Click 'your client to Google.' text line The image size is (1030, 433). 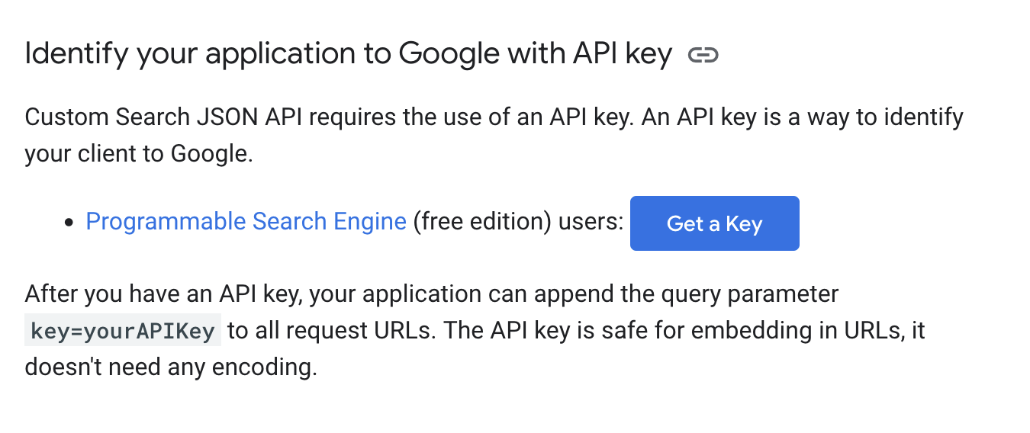coord(138,153)
